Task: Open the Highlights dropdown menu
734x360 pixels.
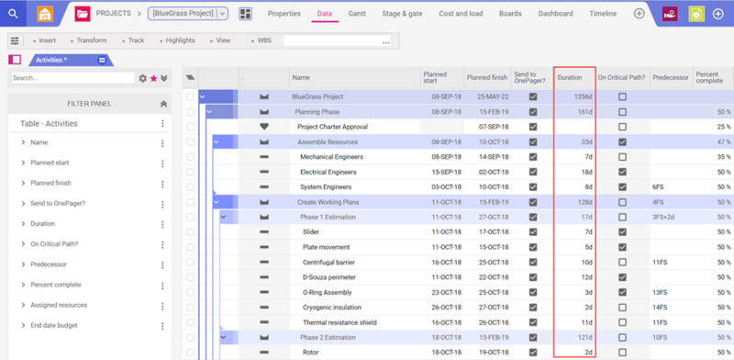Action: tap(176, 40)
